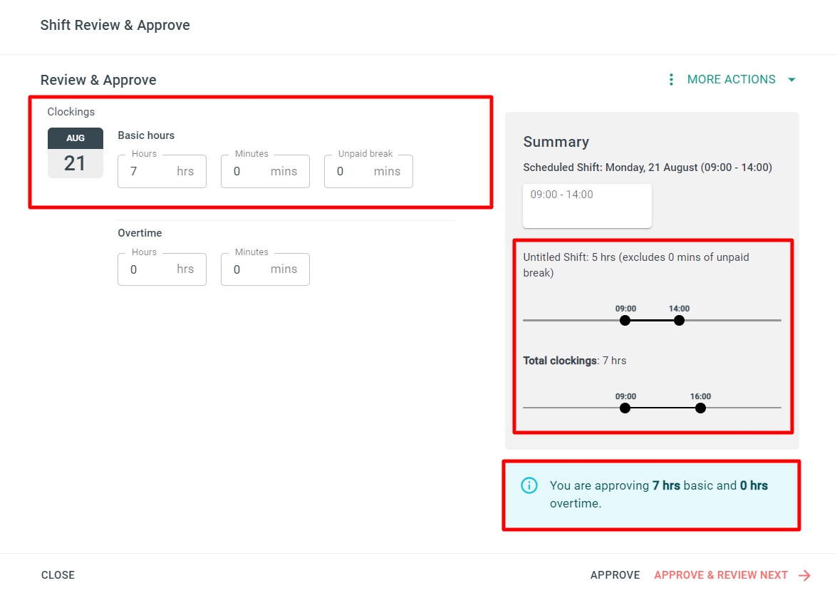Click the Summary heading
This screenshot has height=593, width=837.
(556, 142)
